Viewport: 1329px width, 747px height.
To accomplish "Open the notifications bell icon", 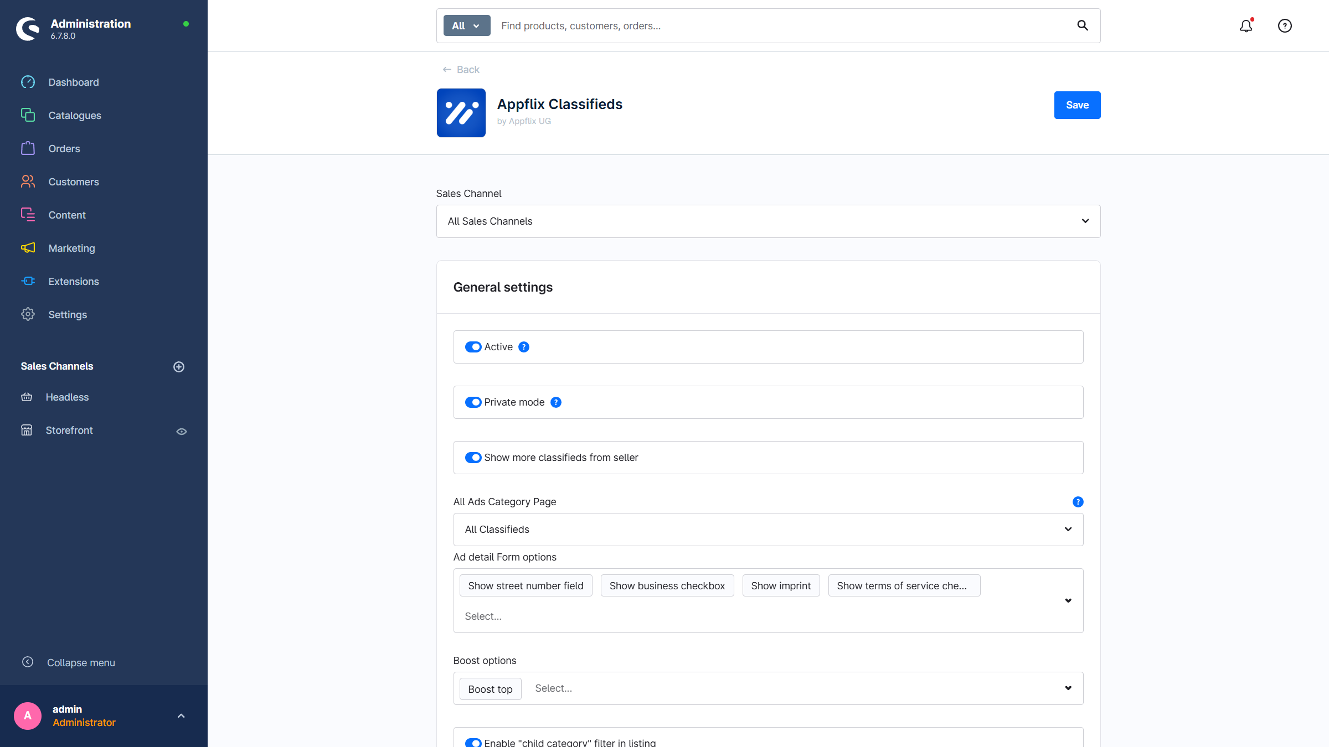I will click(x=1245, y=26).
